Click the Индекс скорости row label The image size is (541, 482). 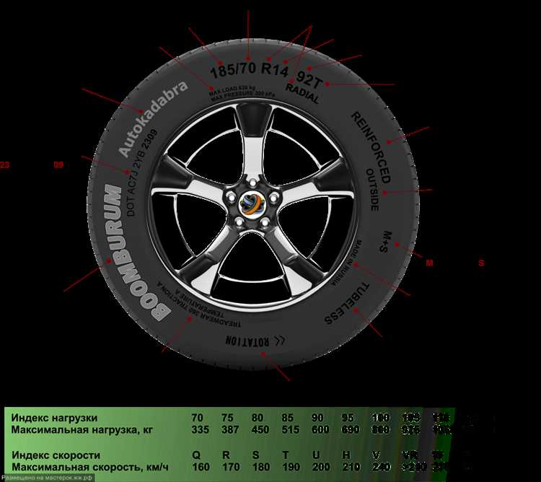(56, 455)
